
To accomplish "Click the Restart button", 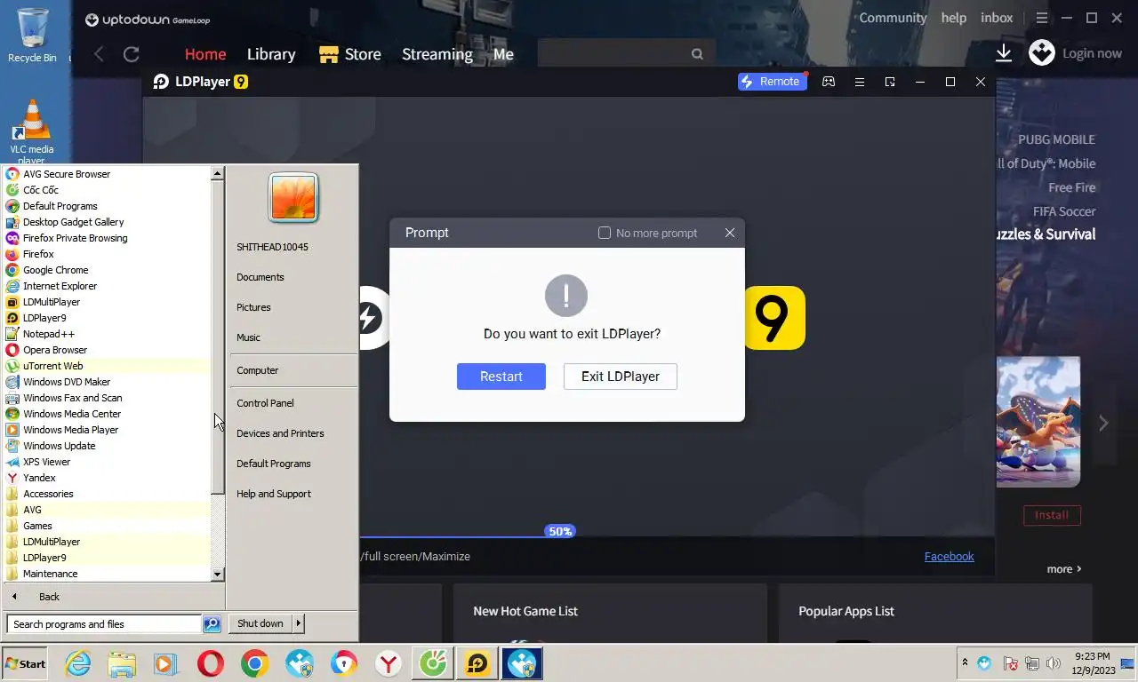I will coord(501,377).
